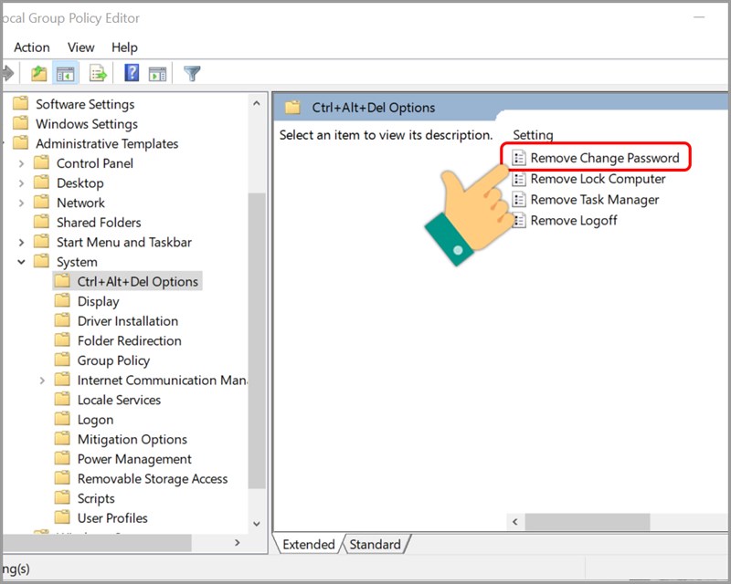Click the Forward arrow in the toolbar
731x584 pixels.
pyautogui.click(x=7, y=73)
